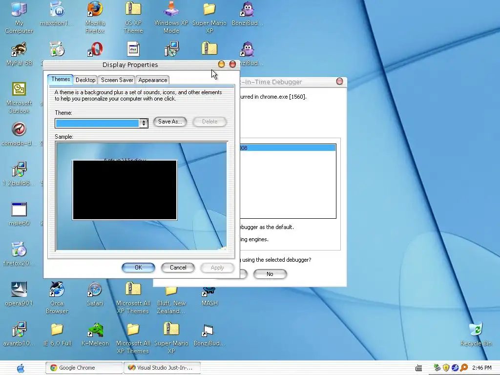Click Cancel in Display Properties
The height and width of the screenshot is (375, 500).
click(178, 268)
